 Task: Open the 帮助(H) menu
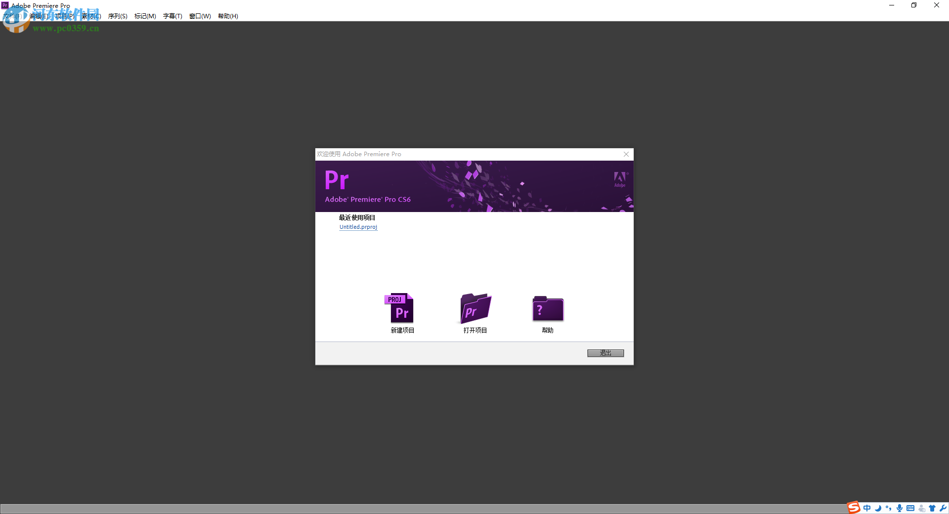click(x=227, y=16)
